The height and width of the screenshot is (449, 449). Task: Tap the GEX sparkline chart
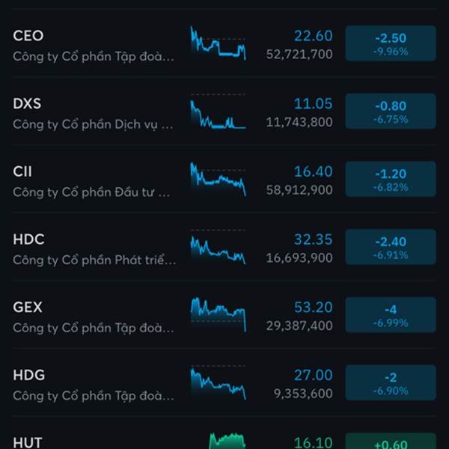coord(218,315)
